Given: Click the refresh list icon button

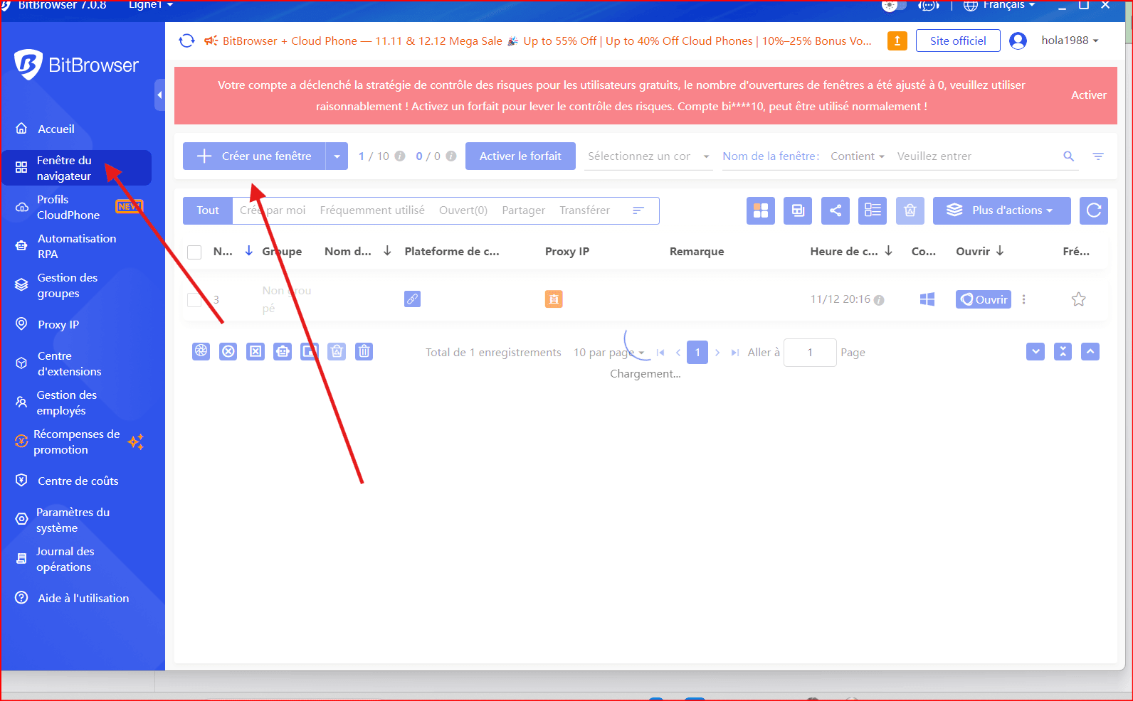Looking at the screenshot, I should [x=1093, y=210].
